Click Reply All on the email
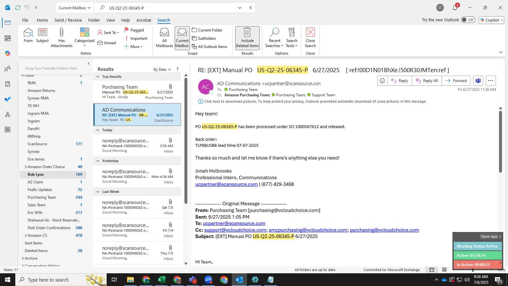This screenshot has height=286, width=508. click(x=427, y=81)
